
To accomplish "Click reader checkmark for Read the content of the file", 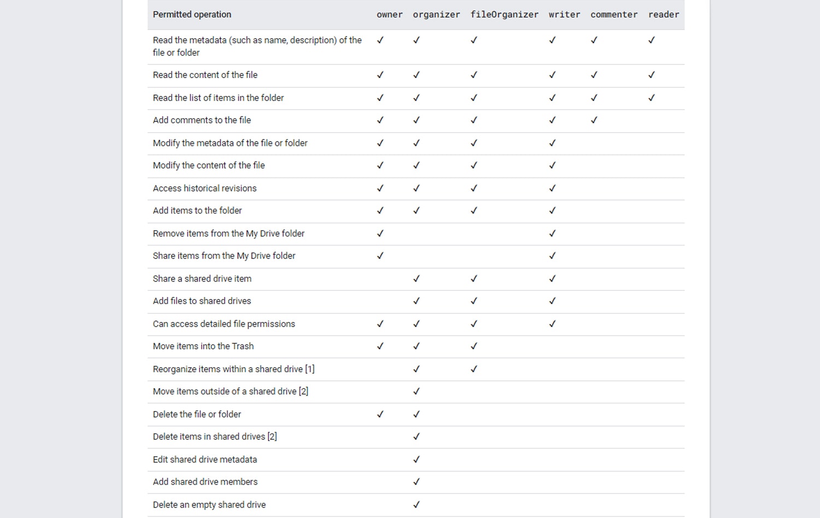I will point(651,75).
